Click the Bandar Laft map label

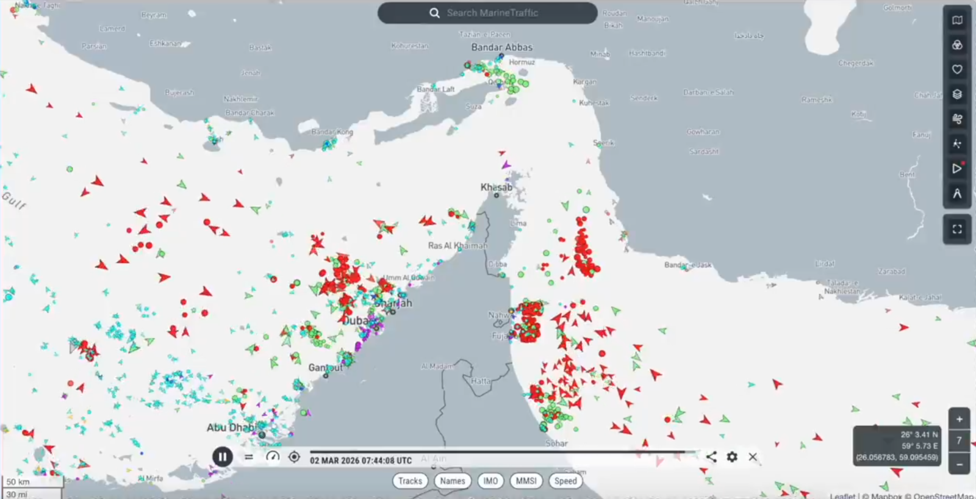tap(436, 89)
